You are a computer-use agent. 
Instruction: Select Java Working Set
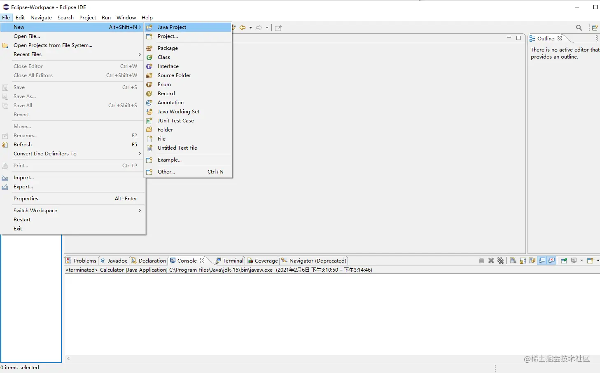point(188,111)
